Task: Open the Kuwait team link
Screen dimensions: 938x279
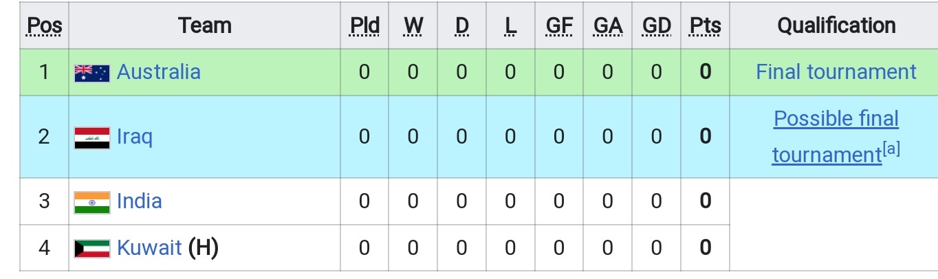Action: pos(149,247)
